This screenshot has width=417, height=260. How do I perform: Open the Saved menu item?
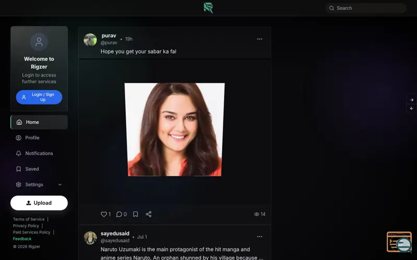pyautogui.click(x=39, y=169)
